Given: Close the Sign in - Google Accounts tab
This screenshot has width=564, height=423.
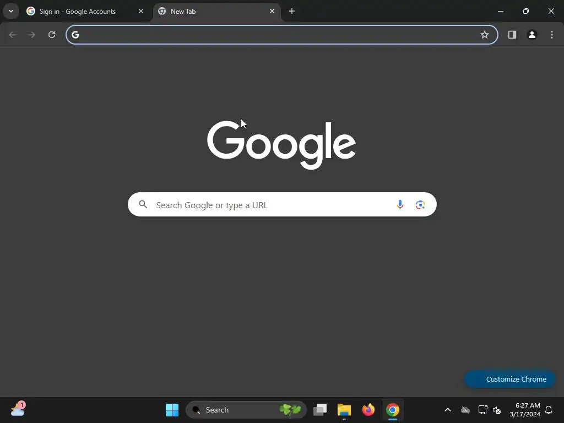Looking at the screenshot, I should (141, 11).
